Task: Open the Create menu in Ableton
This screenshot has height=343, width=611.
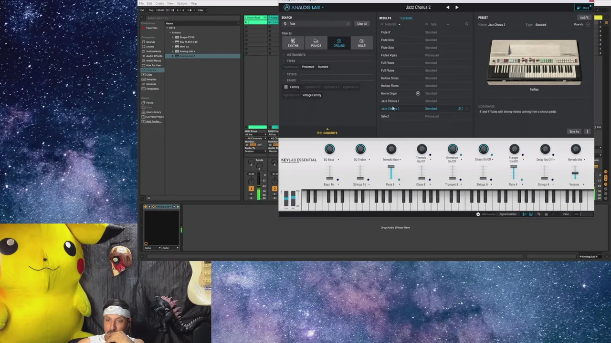Action: pyautogui.click(x=159, y=3)
